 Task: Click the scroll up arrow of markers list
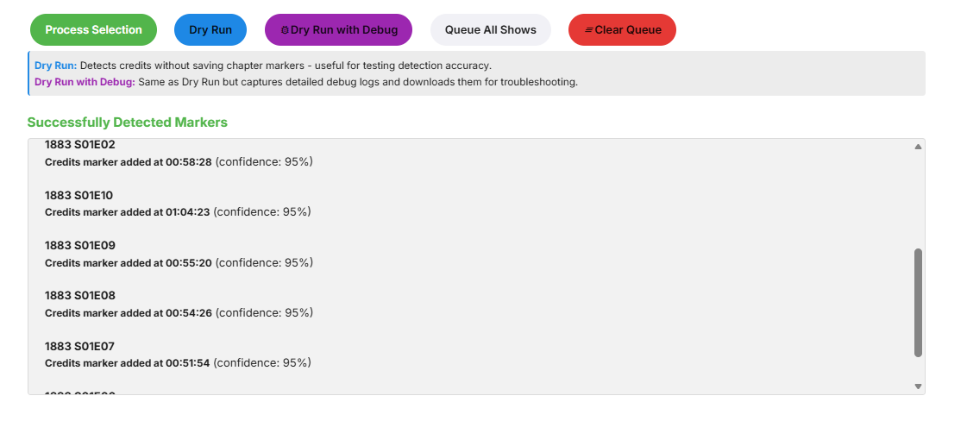[918, 147]
